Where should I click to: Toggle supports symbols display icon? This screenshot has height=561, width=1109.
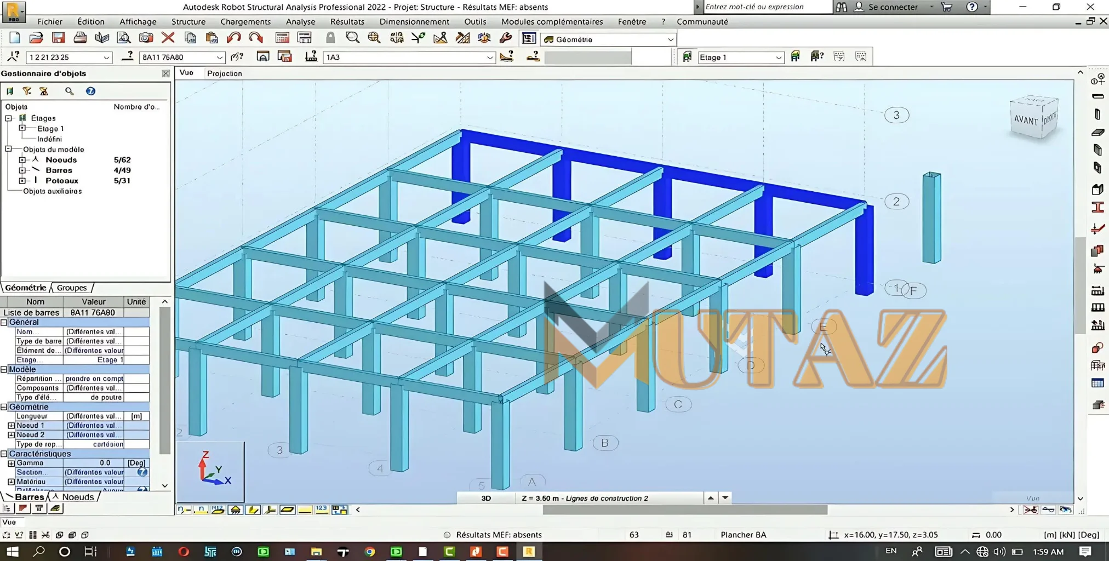click(236, 510)
